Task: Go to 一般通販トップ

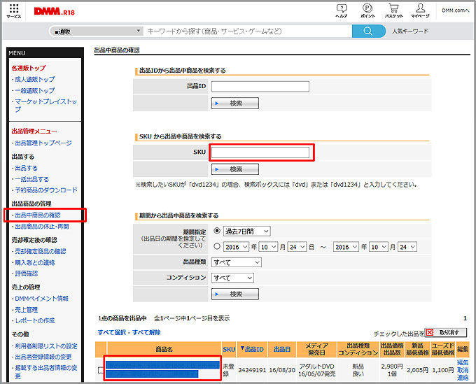Action: 34,90
